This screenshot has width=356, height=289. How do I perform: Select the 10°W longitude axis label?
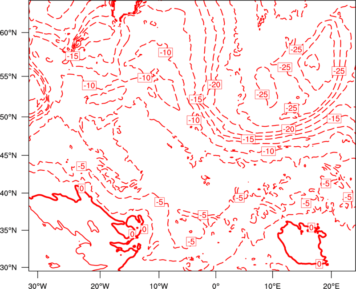tap(159, 286)
